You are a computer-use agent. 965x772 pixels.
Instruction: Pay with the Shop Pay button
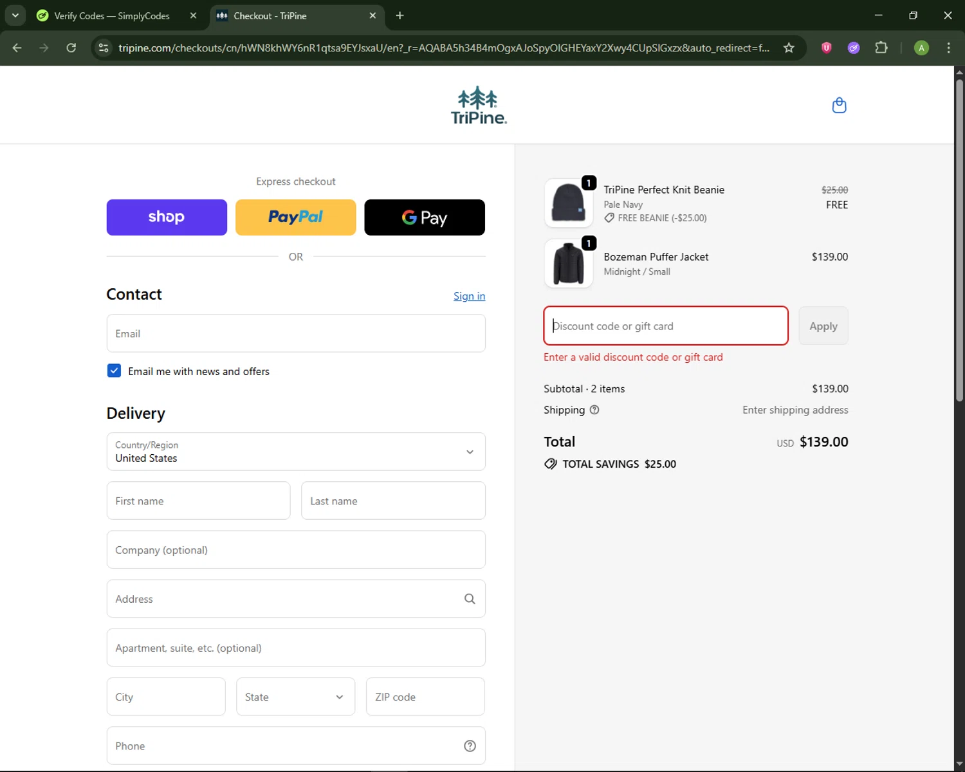click(167, 217)
